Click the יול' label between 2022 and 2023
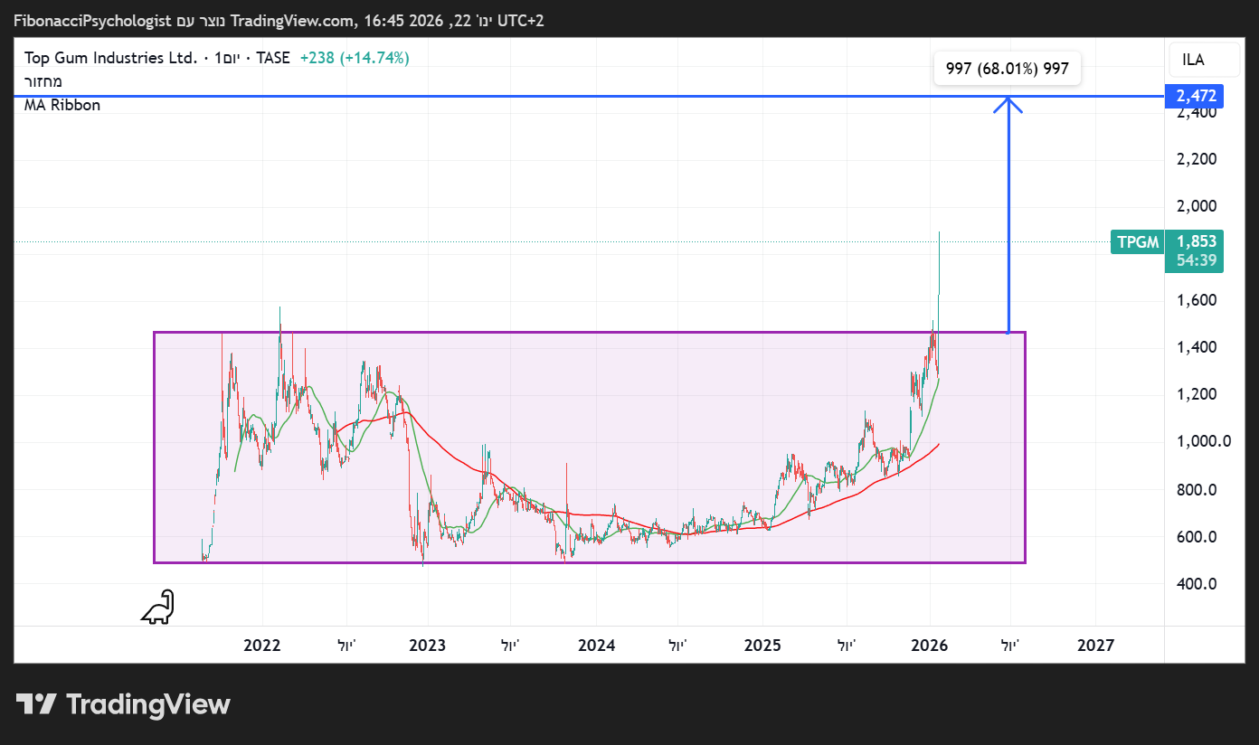Viewport: 1259px width, 745px height. [346, 646]
